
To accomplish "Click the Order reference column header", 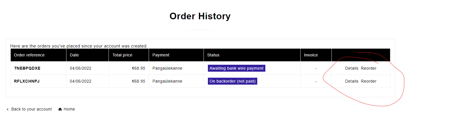I will click(x=29, y=55).
